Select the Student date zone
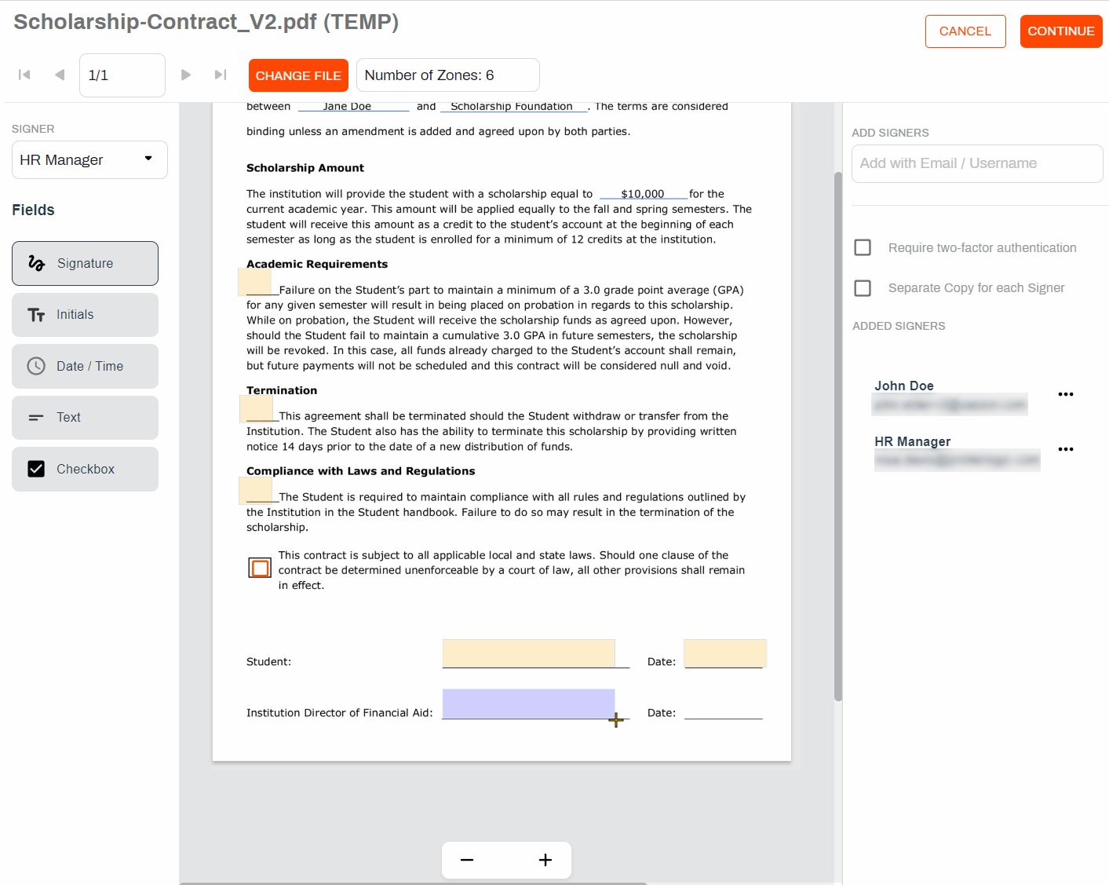The image size is (1109, 885). click(x=725, y=653)
